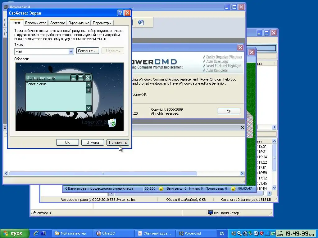Click the 17:01 time in UltraISO list

[x=263, y=168]
